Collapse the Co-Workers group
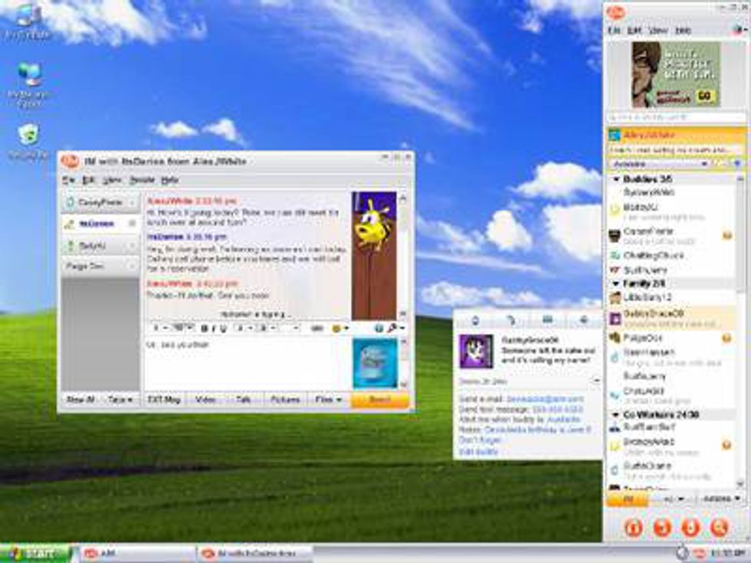The width and height of the screenshot is (751, 563). (x=614, y=414)
